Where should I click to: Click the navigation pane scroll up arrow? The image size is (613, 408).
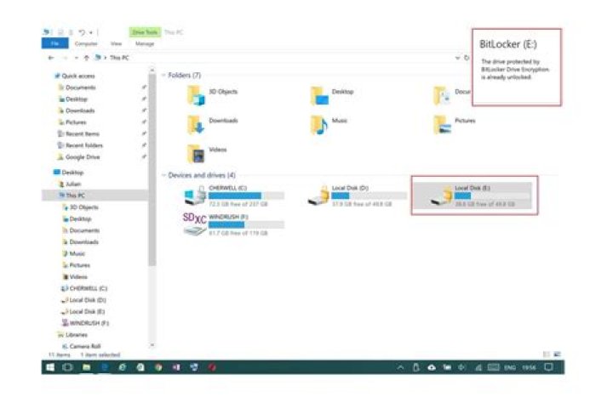pos(152,70)
